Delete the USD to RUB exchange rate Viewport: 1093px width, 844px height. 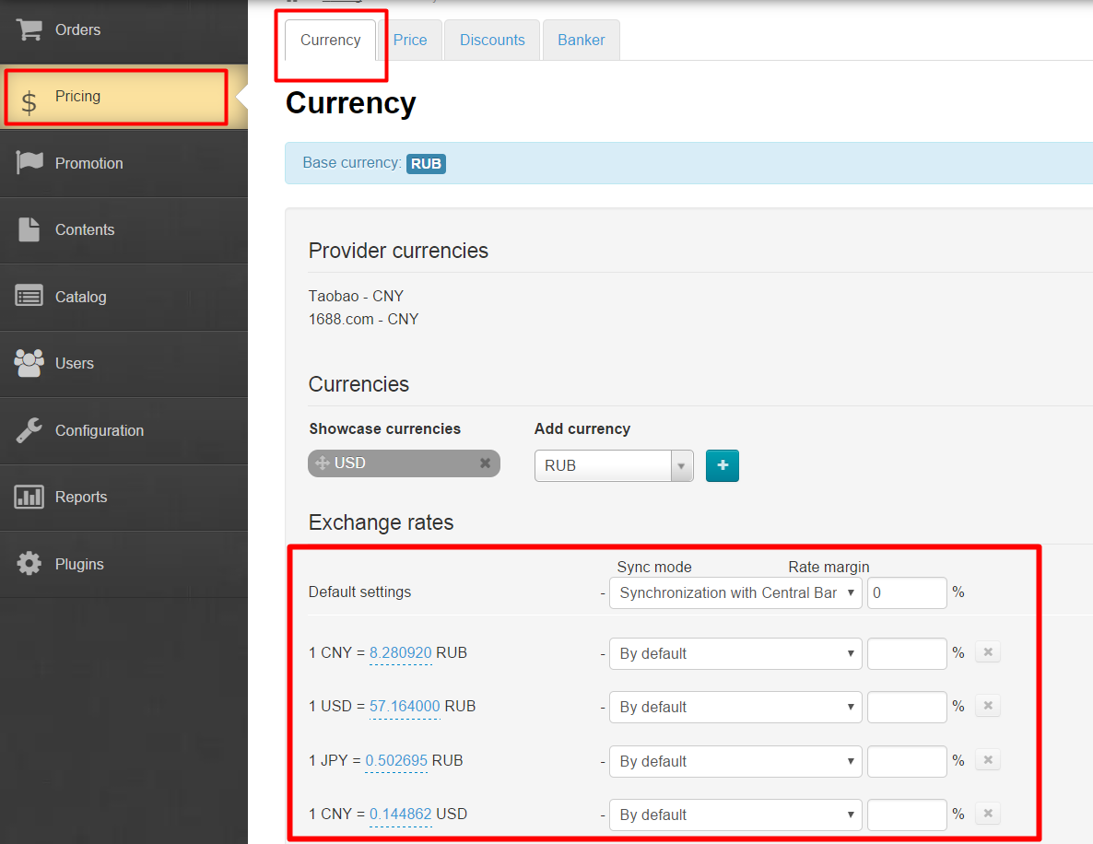(x=988, y=706)
